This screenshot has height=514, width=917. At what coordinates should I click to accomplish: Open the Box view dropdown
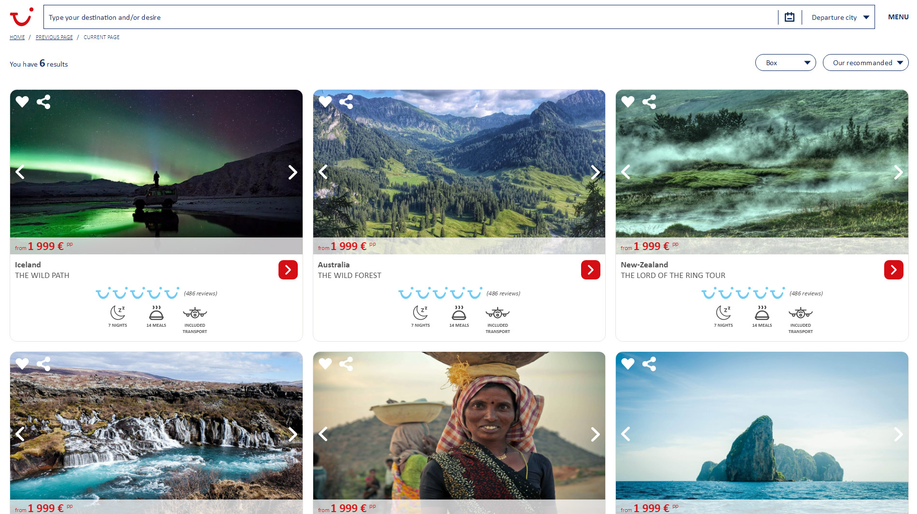point(785,63)
